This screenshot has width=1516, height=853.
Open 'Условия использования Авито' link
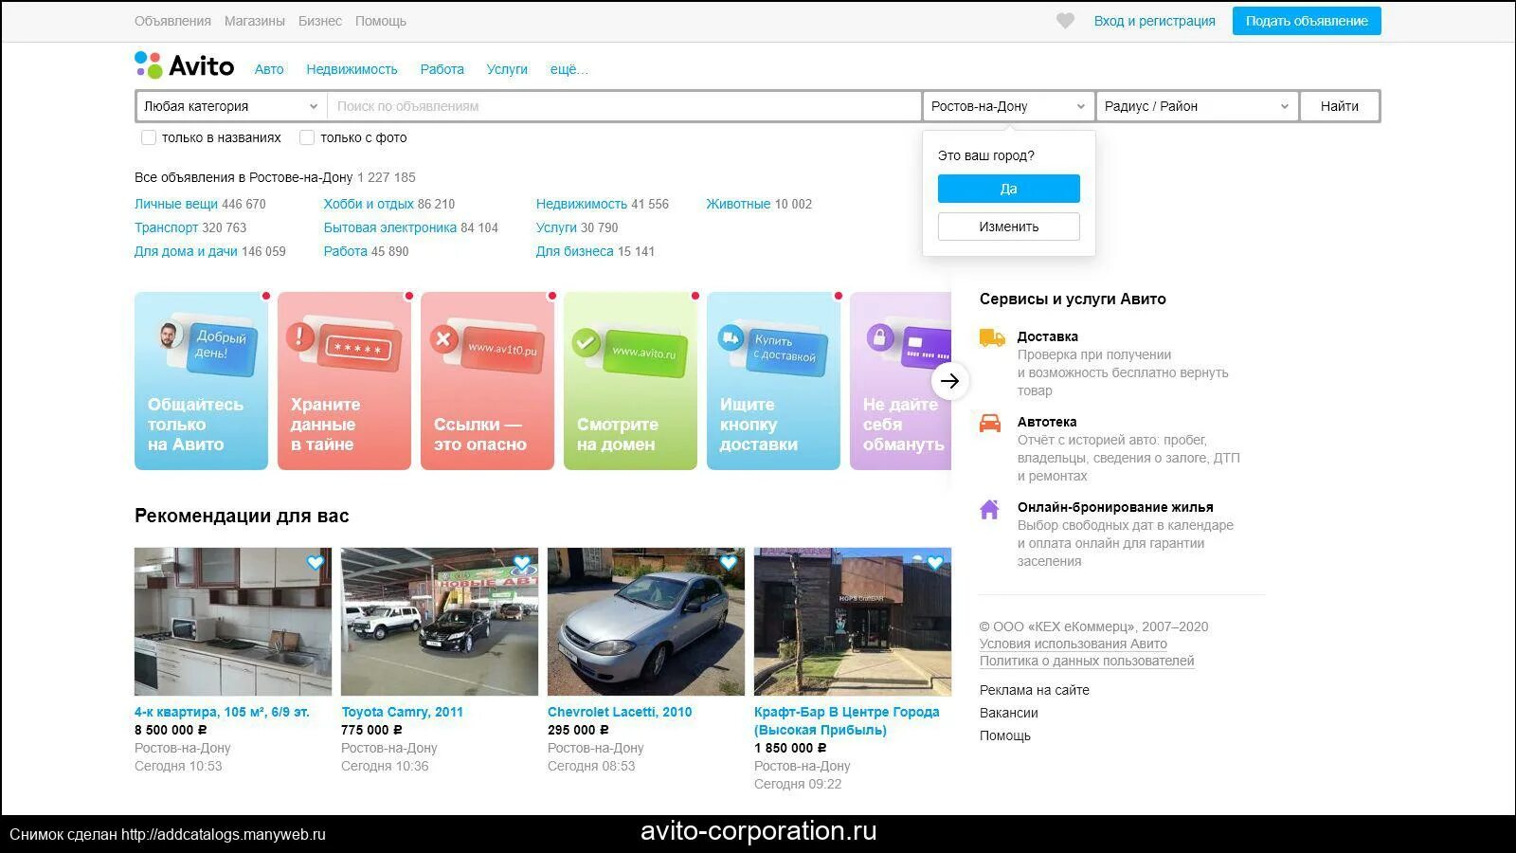(1074, 644)
